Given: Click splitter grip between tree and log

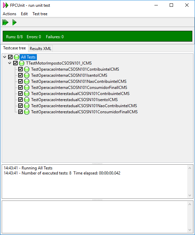Looking at the screenshot, I should click(97, 164).
